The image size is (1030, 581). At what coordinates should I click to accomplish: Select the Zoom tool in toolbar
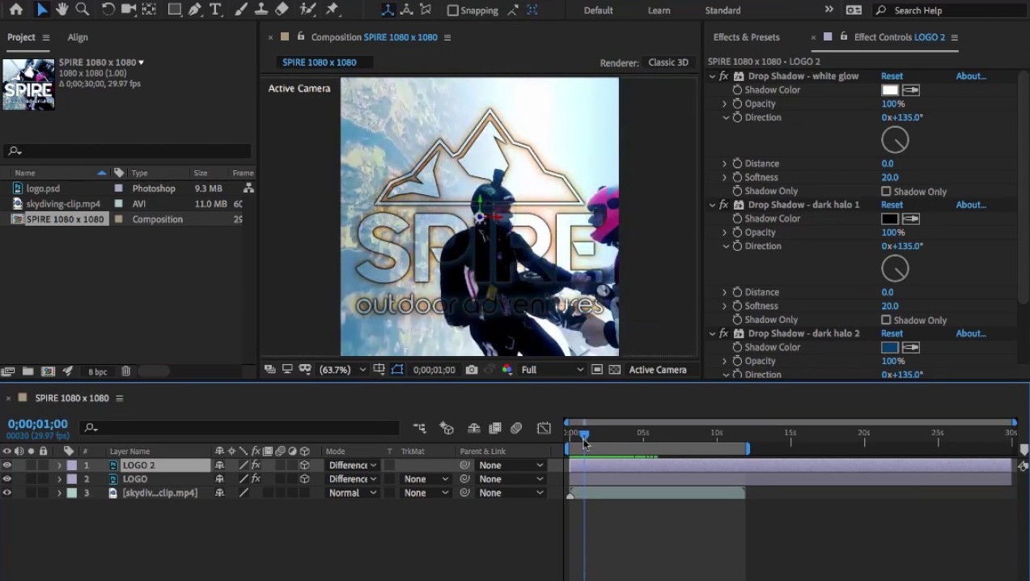[82, 10]
